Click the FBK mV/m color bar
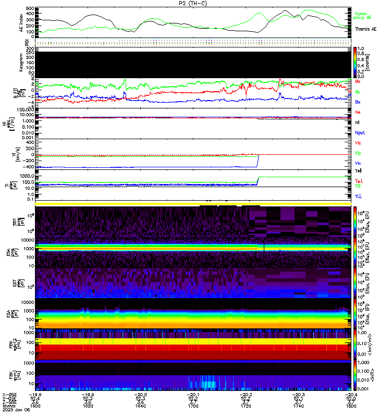391x417 pixels. point(355,344)
